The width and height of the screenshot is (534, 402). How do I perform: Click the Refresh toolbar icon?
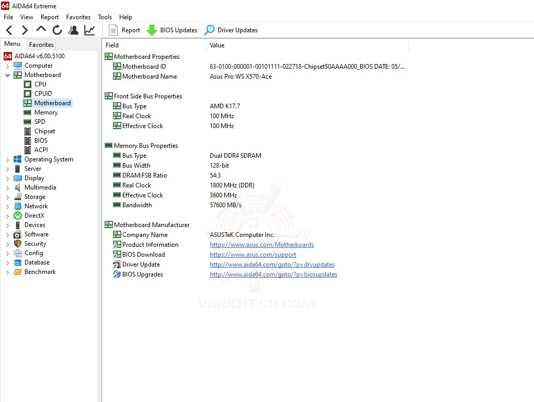(57, 30)
